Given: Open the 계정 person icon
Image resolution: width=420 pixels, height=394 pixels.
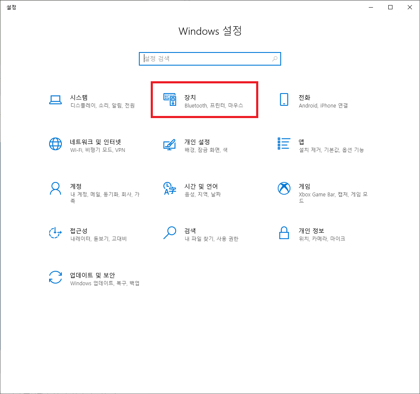Looking at the screenshot, I should tap(55, 189).
